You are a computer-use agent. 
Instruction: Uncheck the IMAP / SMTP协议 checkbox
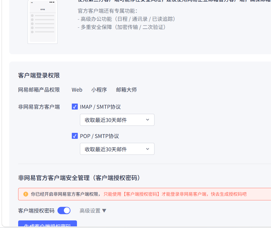[75, 107]
